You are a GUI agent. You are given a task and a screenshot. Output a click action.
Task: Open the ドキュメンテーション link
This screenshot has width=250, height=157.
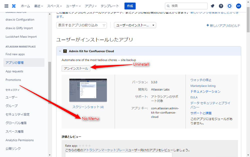(205, 92)
